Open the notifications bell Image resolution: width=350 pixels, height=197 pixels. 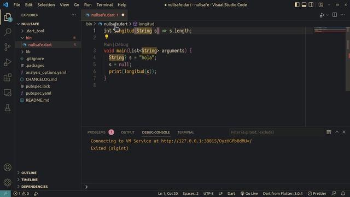pyautogui.click(x=343, y=194)
